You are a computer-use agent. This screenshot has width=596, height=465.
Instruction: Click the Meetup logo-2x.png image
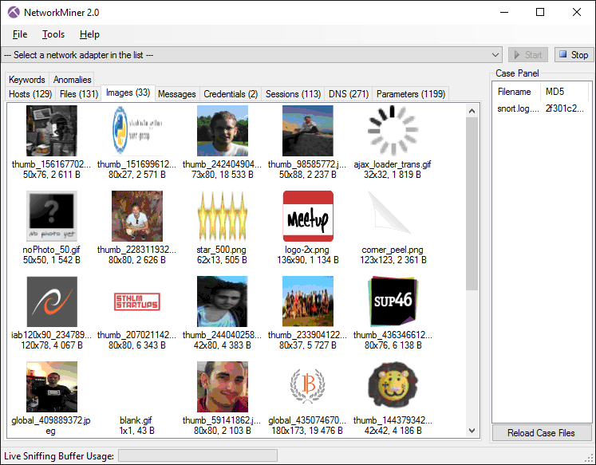click(x=308, y=216)
